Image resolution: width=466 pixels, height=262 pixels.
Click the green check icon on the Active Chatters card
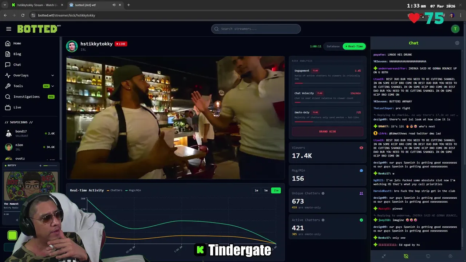[x=361, y=220]
